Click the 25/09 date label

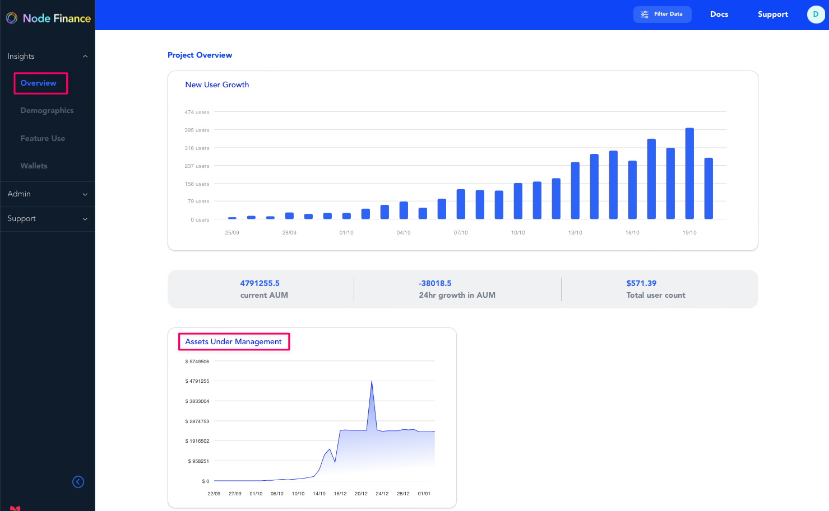pos(232,233)
